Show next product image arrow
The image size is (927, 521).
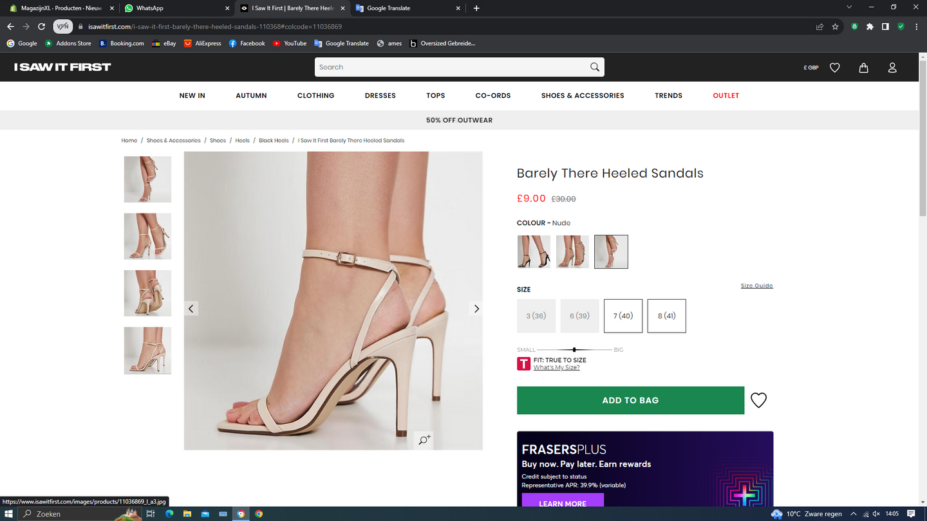(x=476, y=309)
